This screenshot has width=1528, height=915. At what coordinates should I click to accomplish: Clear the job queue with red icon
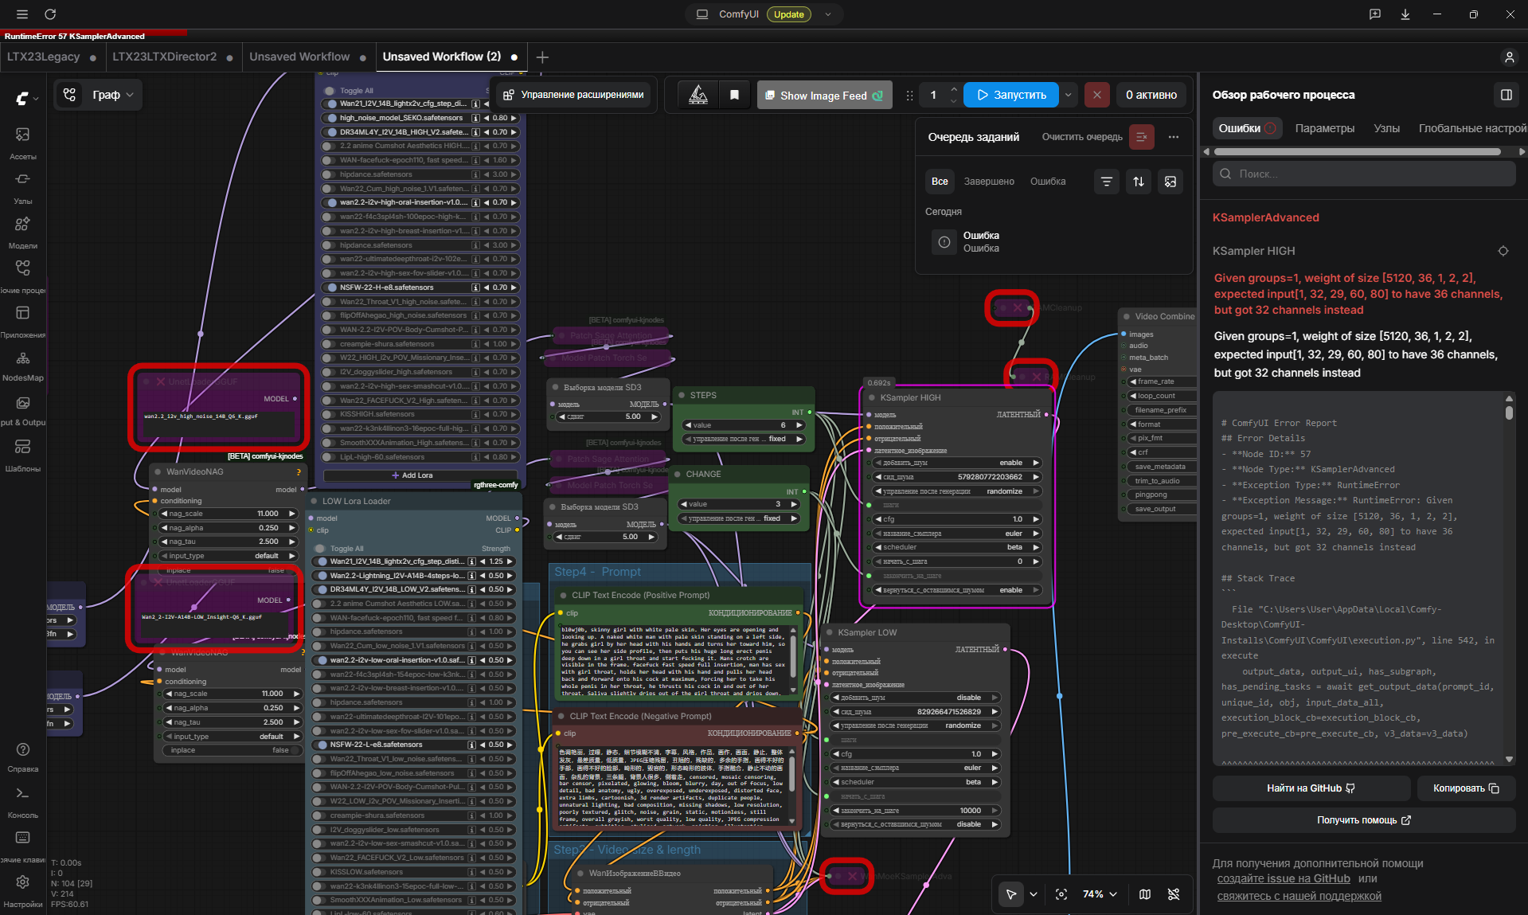pyautogui.click(x=1141, y=137)
